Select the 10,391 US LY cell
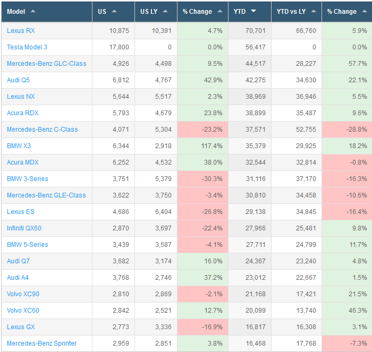 (156, 31)
